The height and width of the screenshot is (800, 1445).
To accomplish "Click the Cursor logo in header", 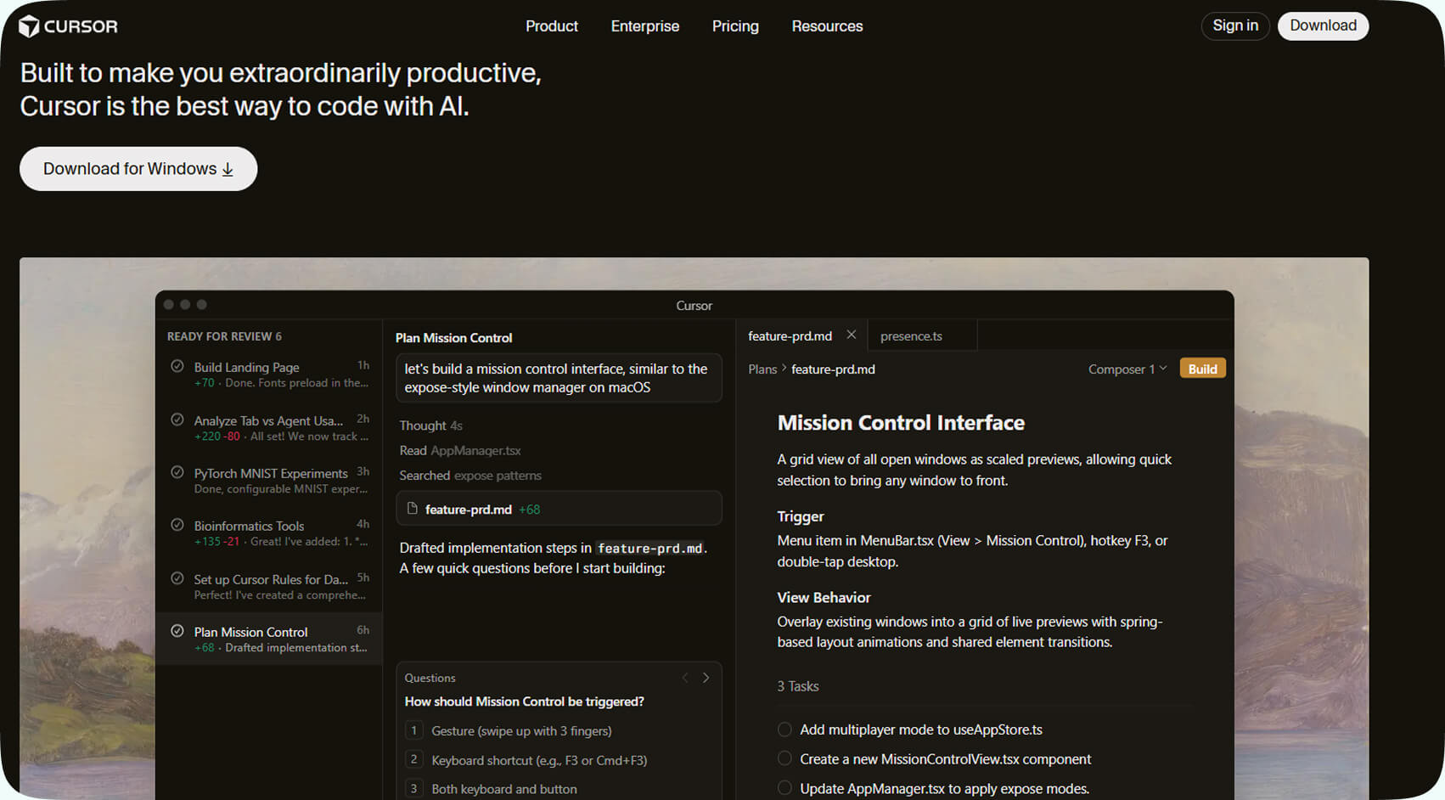I will point(68,26).
